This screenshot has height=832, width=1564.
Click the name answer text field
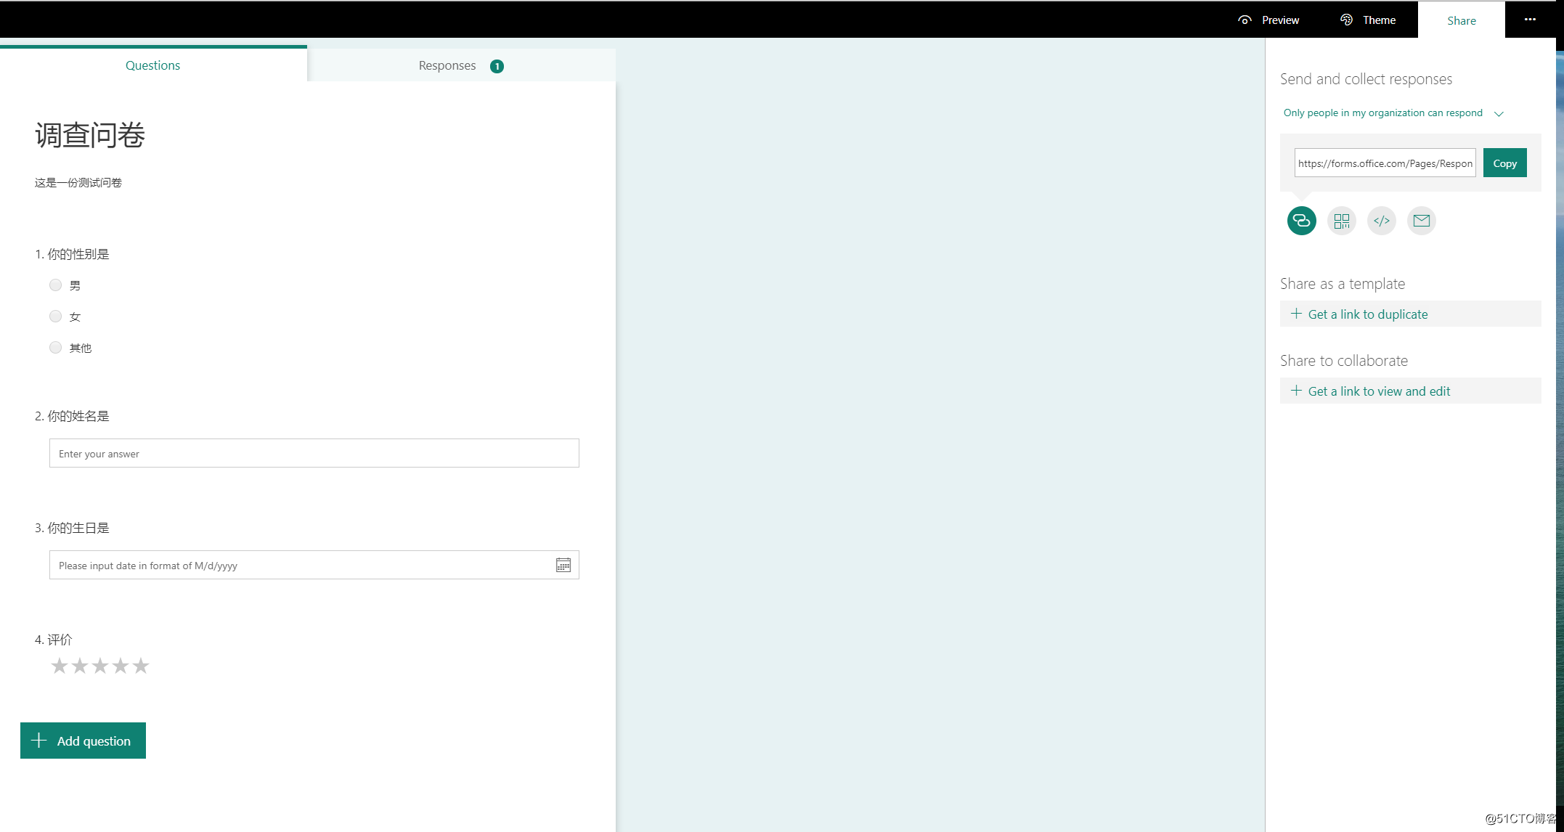(x=314, y=454)
